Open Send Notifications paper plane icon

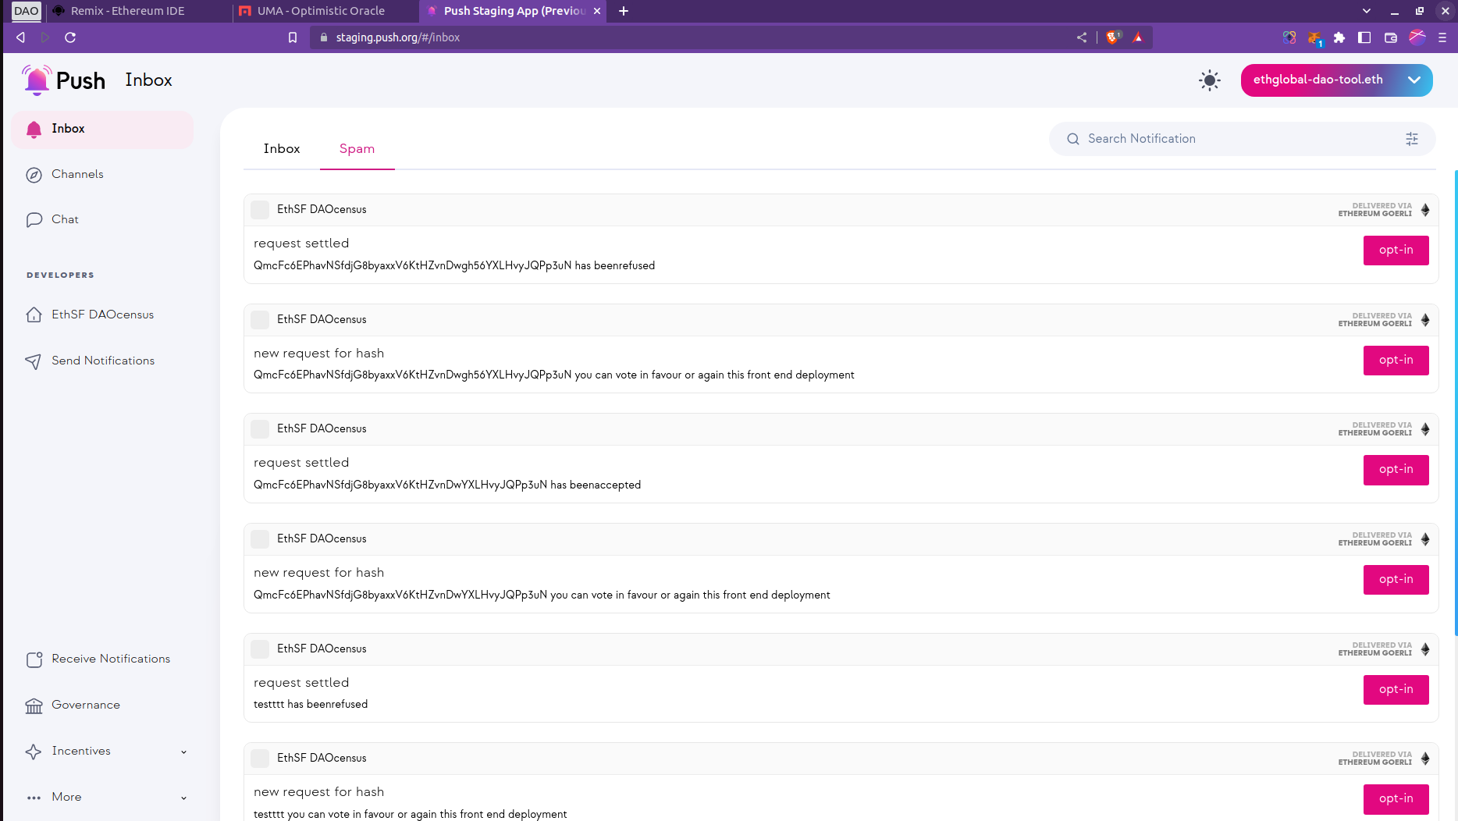[x=34, y=361]
